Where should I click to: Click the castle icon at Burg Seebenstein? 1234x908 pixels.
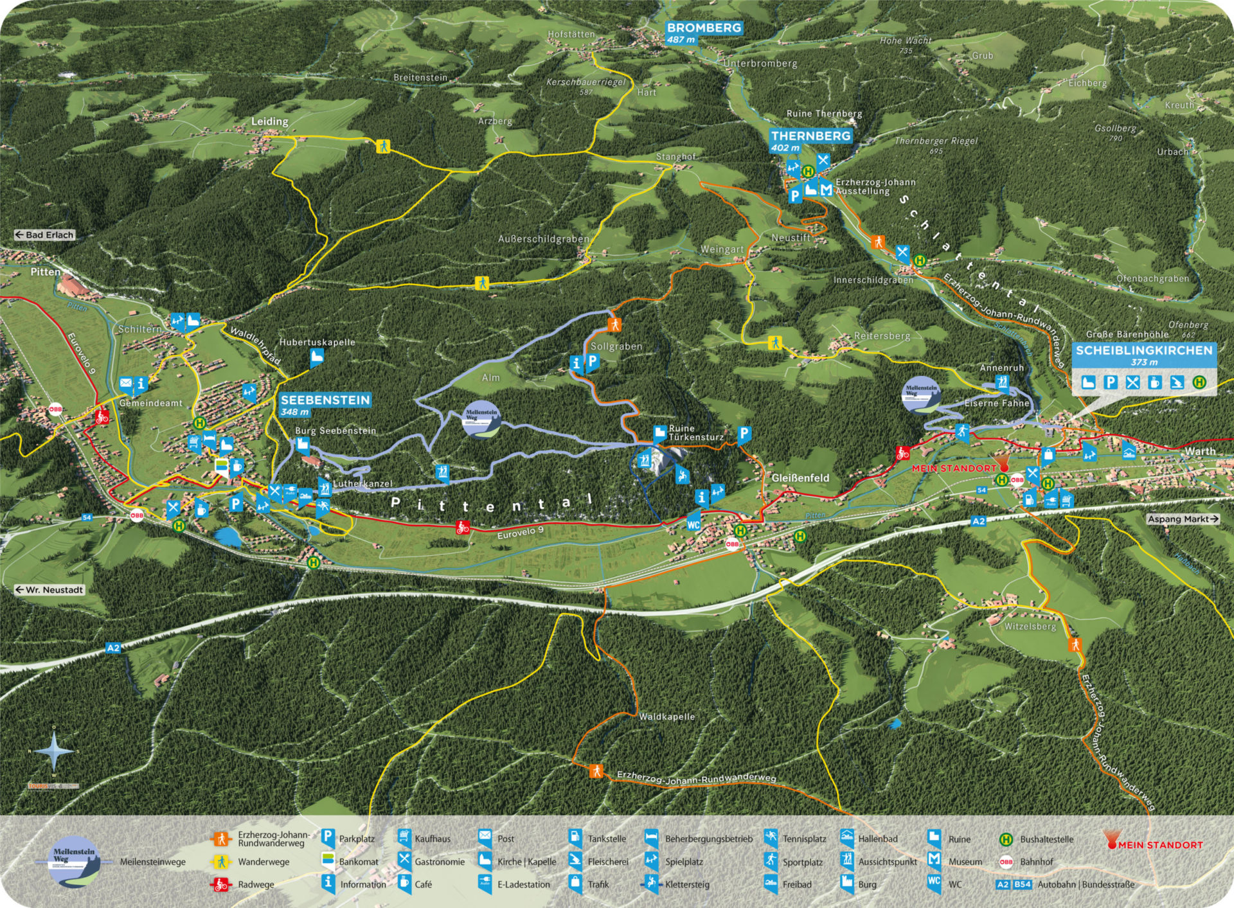coord(303,445)
